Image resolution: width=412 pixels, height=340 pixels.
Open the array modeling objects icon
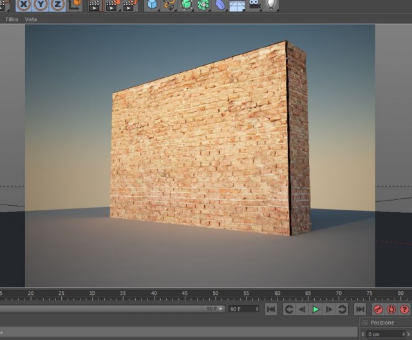(x=203, y=5)
